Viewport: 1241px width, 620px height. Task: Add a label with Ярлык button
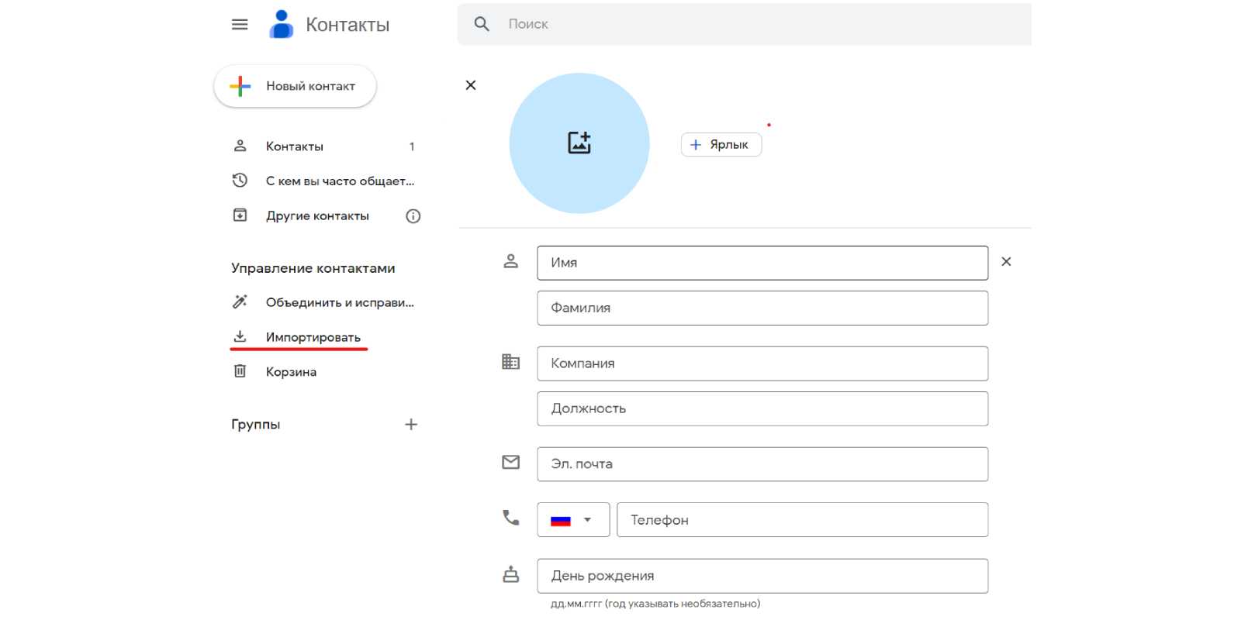click(x=721, y=145)
